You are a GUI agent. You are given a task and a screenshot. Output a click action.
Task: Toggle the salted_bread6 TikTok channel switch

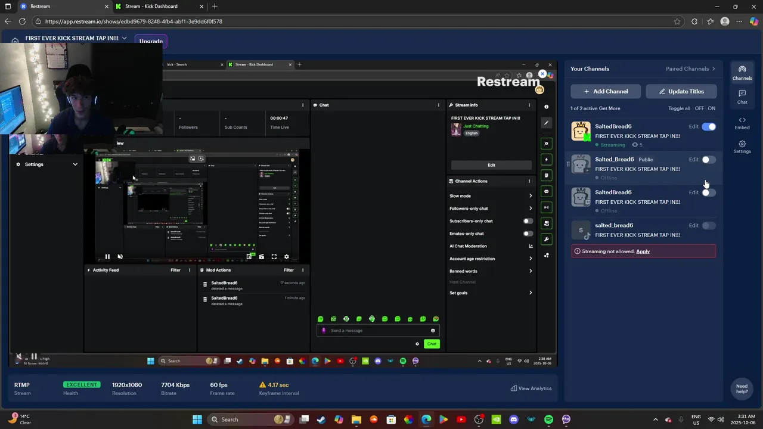click(x=709, y=225)
